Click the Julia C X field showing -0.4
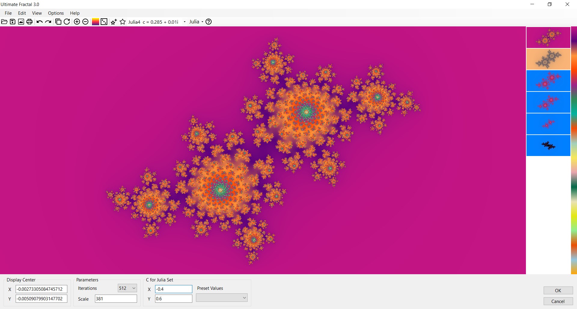The height and width of the screenshot is (309, 577). pos(174,289)
